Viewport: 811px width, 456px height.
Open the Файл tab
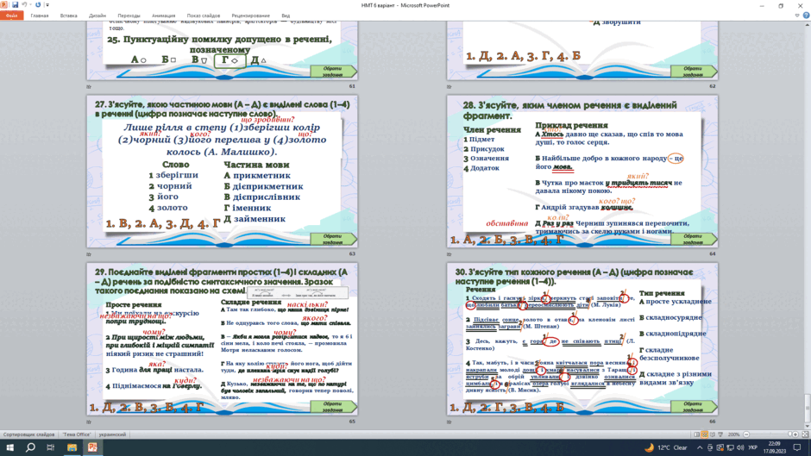11,16
